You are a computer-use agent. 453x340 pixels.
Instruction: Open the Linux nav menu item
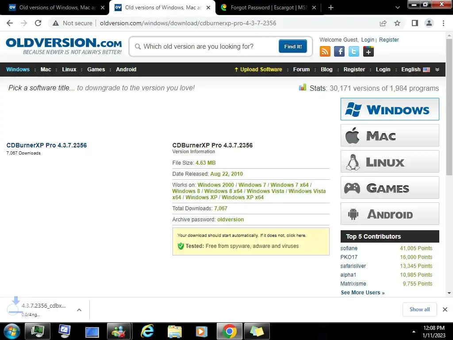click(69, 70)
